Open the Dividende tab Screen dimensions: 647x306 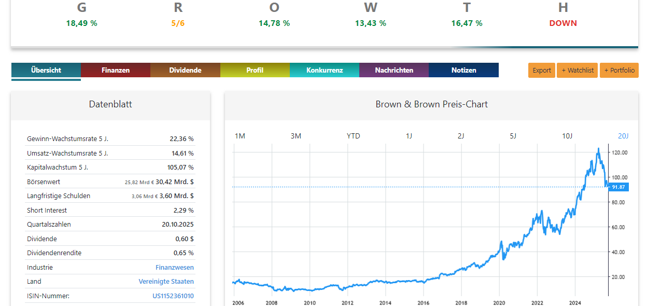click(185, 70)
